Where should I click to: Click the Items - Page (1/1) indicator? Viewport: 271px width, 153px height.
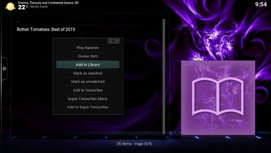[134, 144]
